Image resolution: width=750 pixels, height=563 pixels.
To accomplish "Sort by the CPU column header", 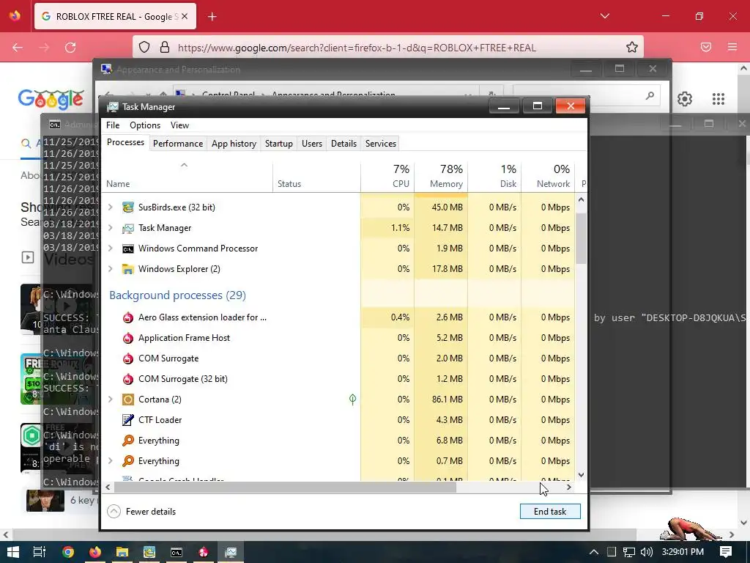I will (387, 176).
